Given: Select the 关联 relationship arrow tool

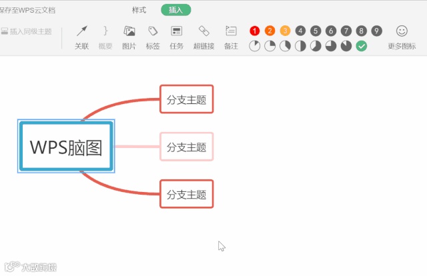Looking at the screenshot, I should point(81,37).
